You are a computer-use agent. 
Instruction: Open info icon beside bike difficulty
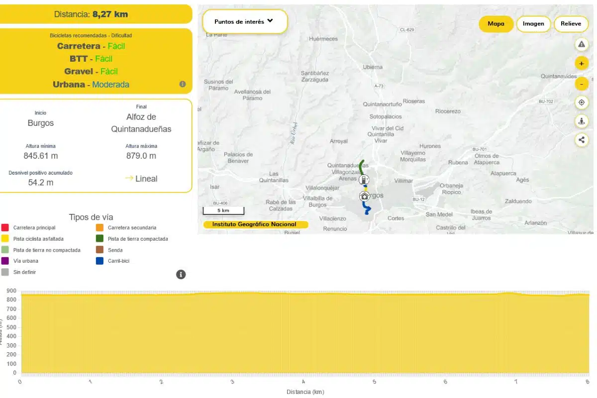183,84
